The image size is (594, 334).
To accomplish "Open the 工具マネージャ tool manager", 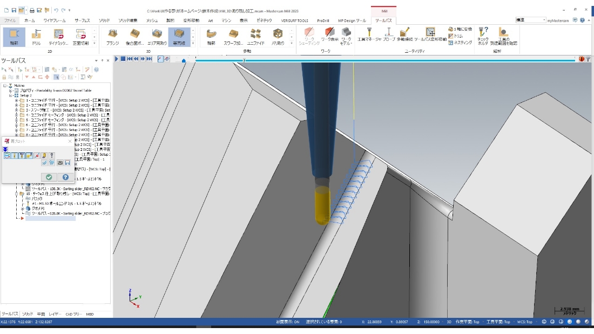I will point(369,34).
